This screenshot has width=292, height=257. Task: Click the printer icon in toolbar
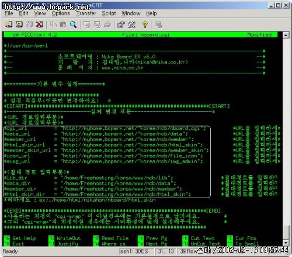tap(107, 24)
